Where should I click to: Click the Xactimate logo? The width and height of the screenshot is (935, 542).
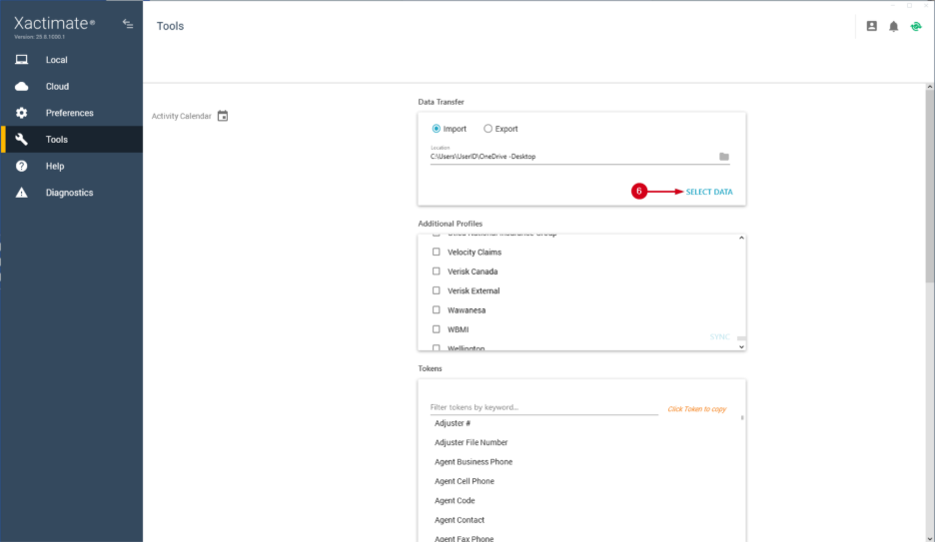pyautogui.click(x=54, y=23)
